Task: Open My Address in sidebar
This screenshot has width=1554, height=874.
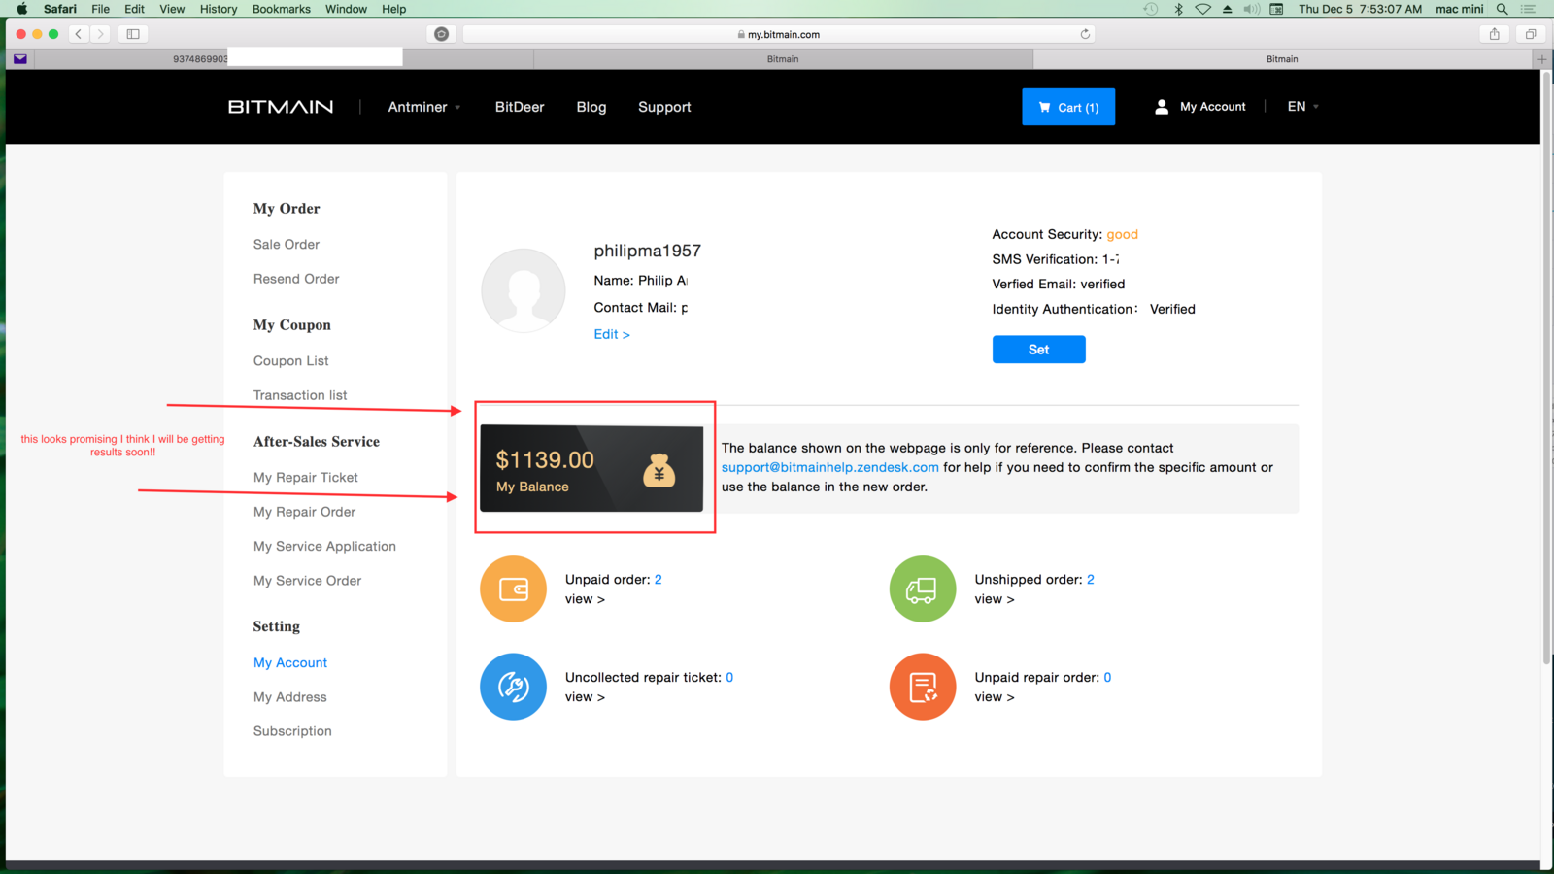Action: point(290,697)
